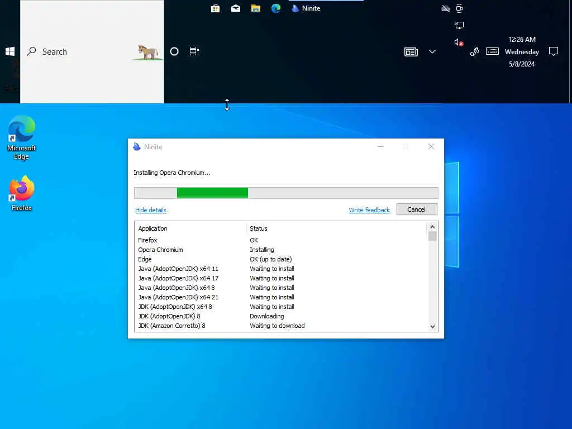Select Java (AdoptOpenJDK) x64 17 row

pyautogui.click(x=280, y=278)
